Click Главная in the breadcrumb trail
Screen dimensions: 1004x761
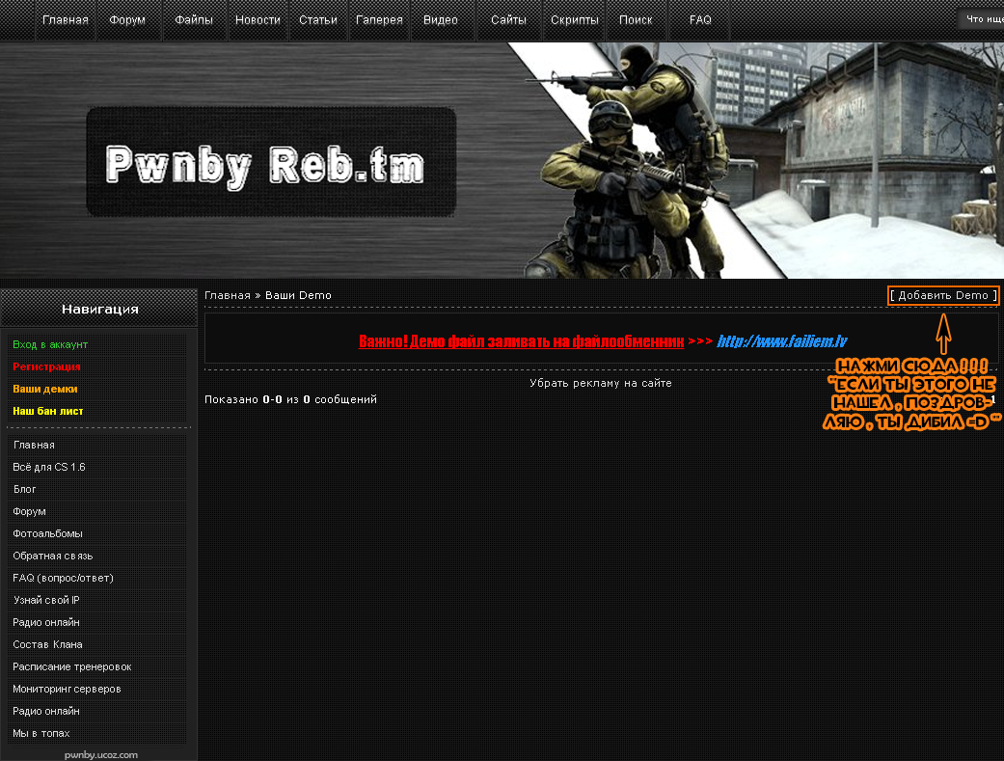(228, 295)
